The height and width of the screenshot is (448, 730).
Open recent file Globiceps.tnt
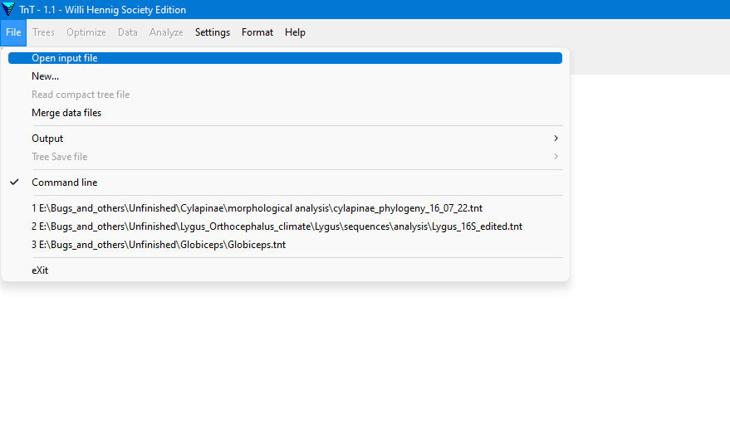[x=285, y=245]
